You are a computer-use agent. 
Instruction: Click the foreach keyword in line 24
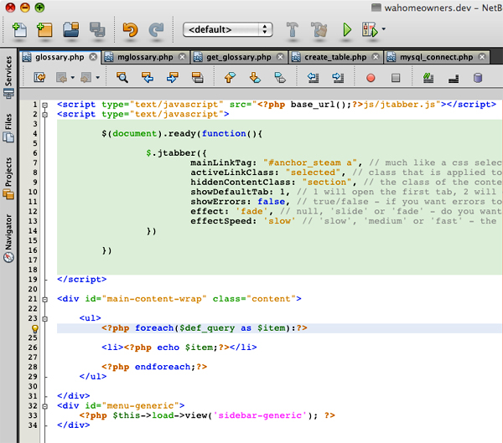click(x=154, y=328)
